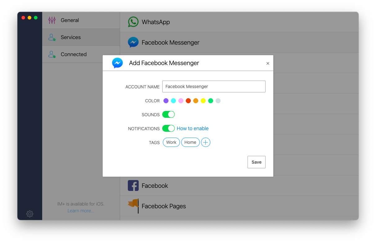Select the Work tag
This screenshot has width=376, height=243.
(171, 142)
